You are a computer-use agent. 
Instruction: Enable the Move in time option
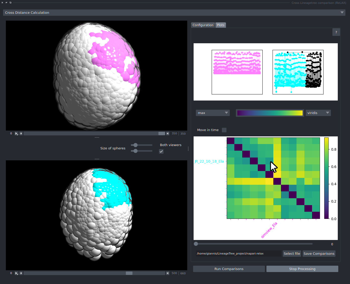(x=224, y=130)
